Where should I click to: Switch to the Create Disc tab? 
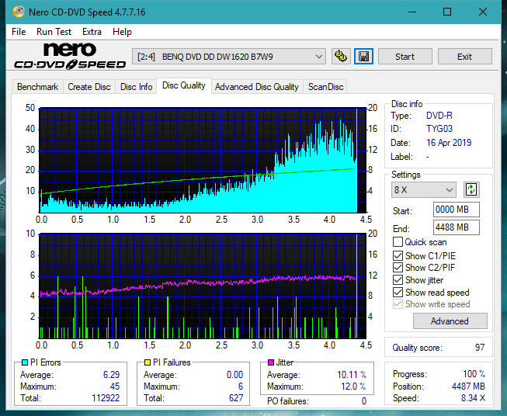coord(89,87)
